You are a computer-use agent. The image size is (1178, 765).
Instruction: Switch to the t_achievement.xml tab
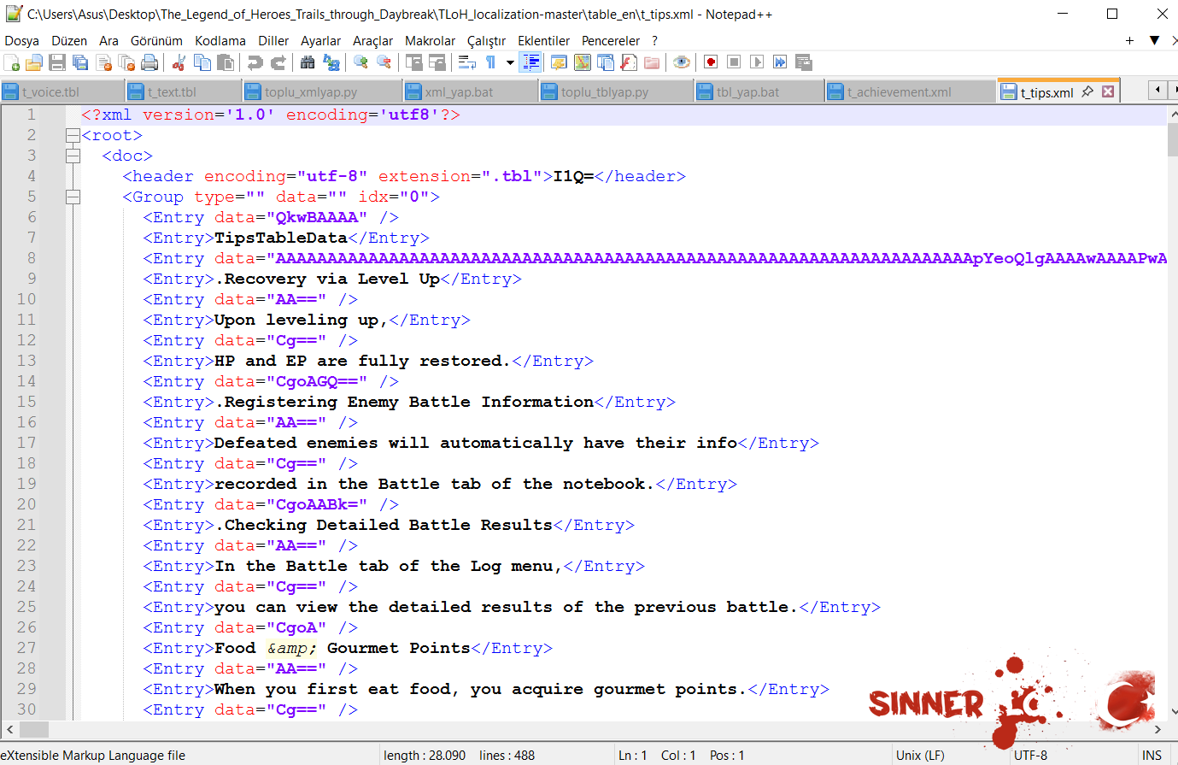coord(899,92)
